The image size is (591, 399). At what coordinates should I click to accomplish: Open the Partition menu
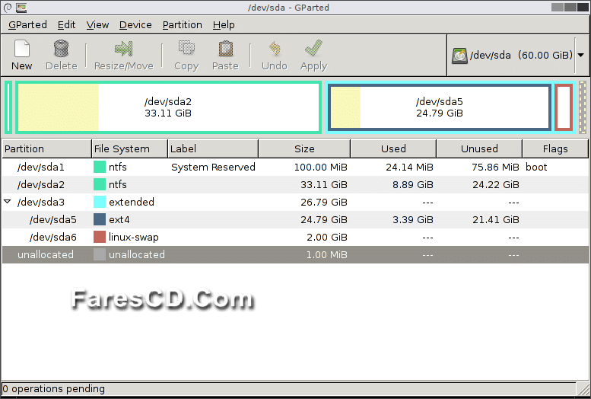(x=182, y=25)
